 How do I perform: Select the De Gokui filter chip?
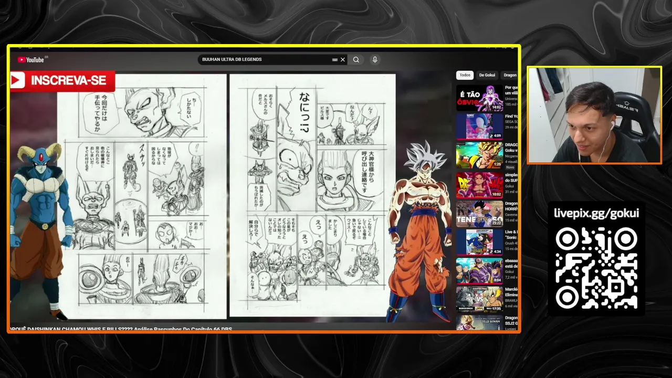487,75
